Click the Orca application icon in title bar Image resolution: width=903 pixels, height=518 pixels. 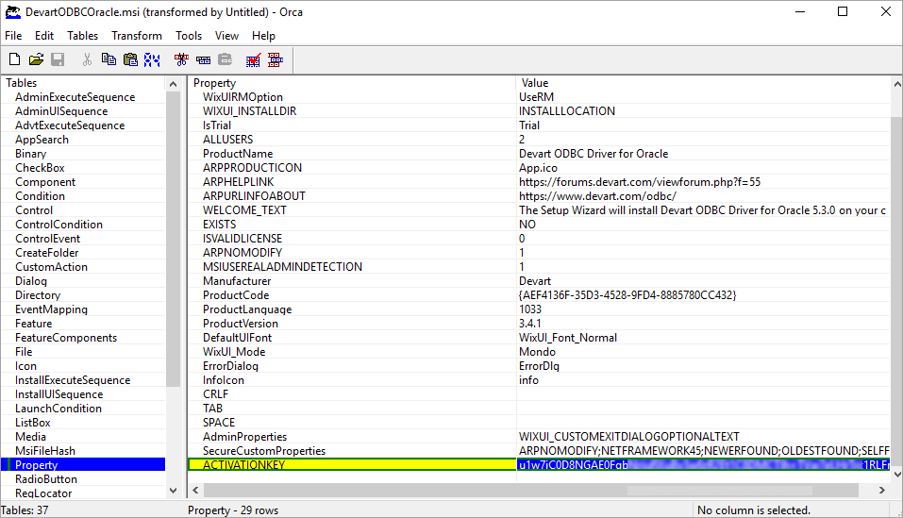[x=12, y=12]
